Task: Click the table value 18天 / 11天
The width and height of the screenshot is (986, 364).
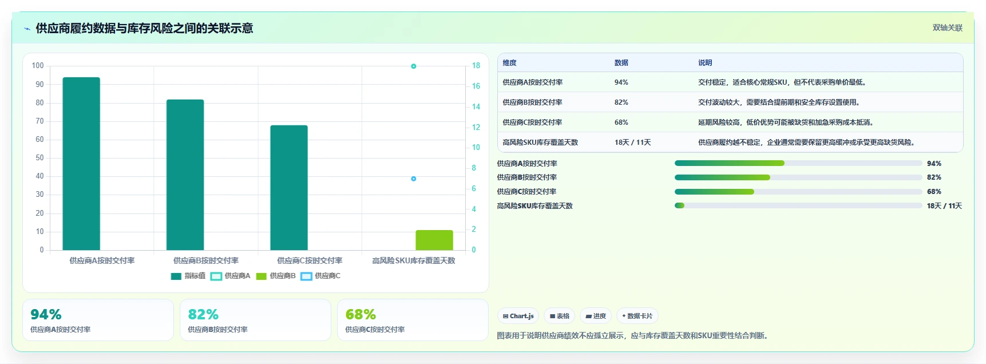Action: pos(632,143)
